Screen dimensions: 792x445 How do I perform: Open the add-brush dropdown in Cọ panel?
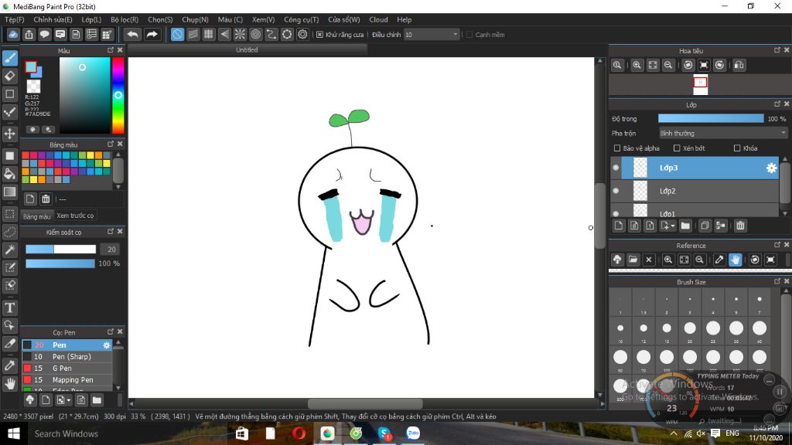click(x=69, y=401)
